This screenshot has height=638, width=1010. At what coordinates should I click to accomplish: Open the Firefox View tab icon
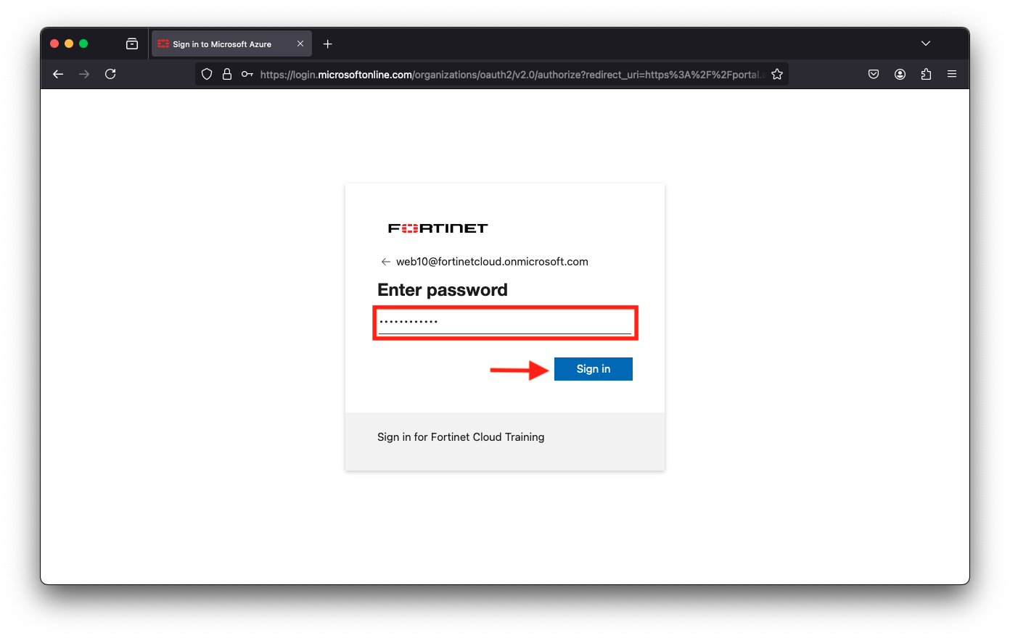click(132, 43)
